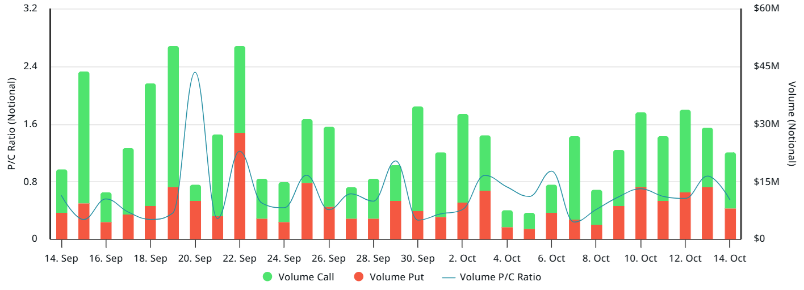Toggle the Volume Put series legend label

pyautogui.click(x=396, y=277)
